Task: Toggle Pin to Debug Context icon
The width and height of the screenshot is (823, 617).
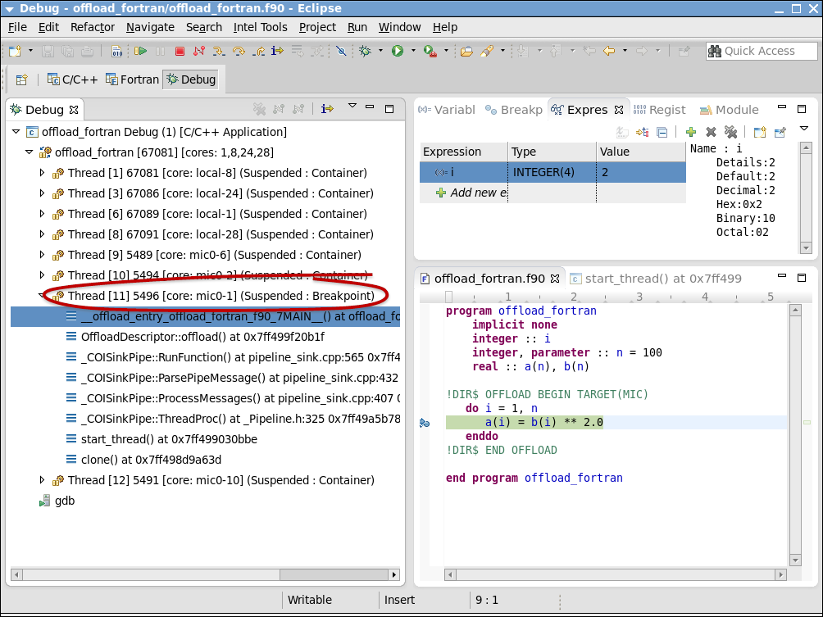Action: click(x=780, y=132)
